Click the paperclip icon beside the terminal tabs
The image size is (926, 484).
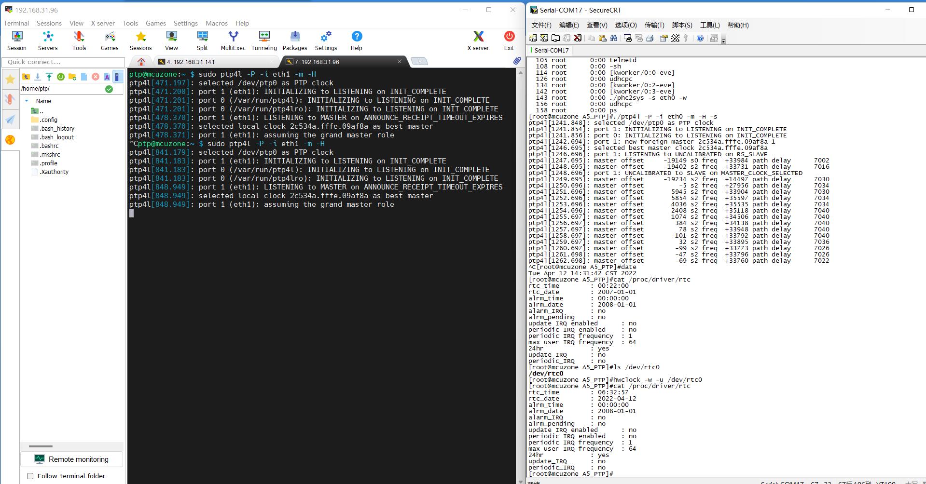pos(517,61)
